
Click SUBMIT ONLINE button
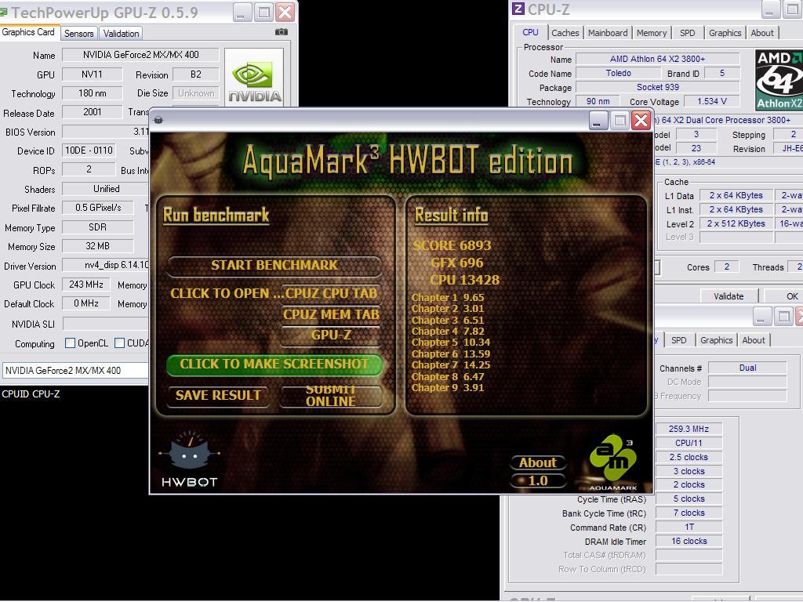pos(331,396)
